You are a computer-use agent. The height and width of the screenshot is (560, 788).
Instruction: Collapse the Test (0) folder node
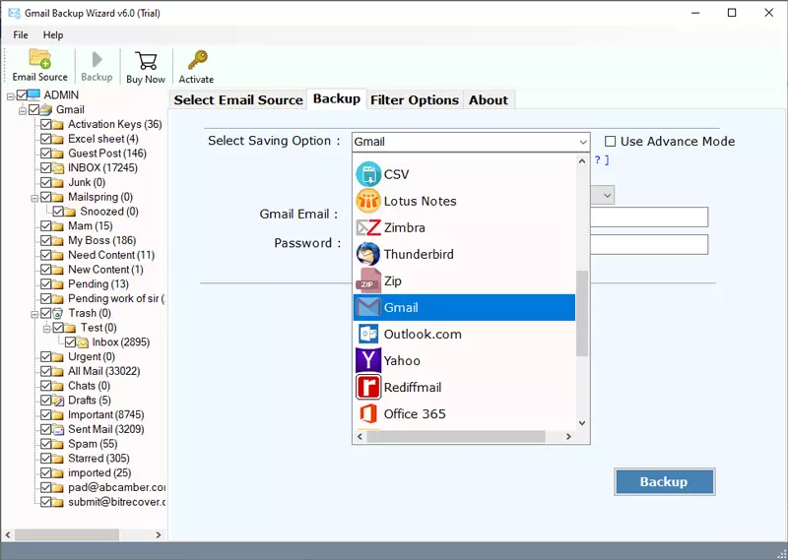point(46,329)
